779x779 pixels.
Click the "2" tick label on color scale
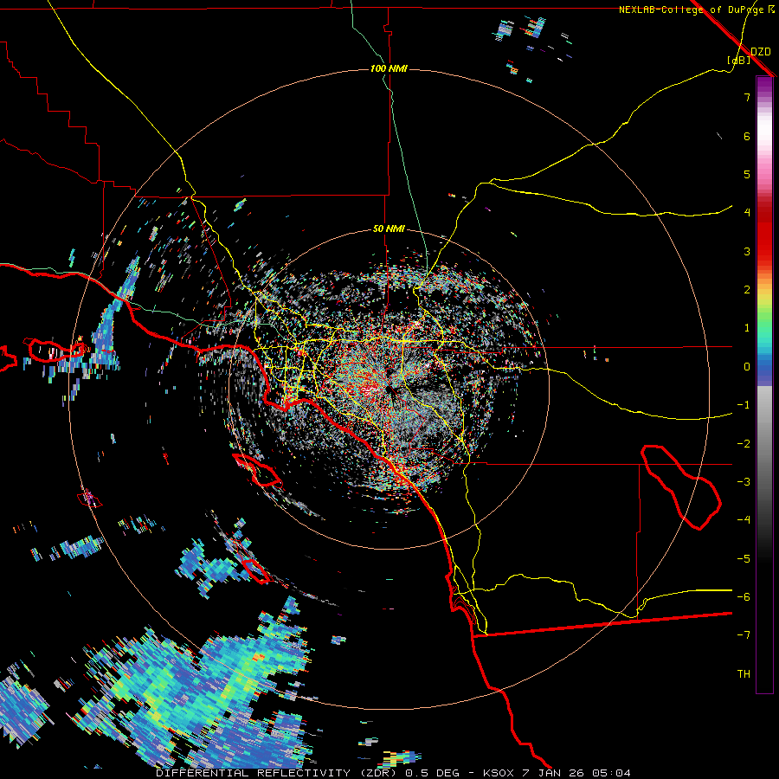[x=747, y=290]
